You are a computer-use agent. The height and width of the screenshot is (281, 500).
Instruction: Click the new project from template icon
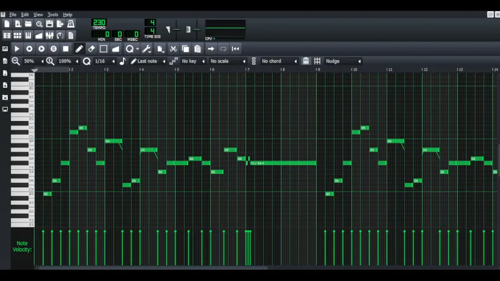click(x=18, y=24)
